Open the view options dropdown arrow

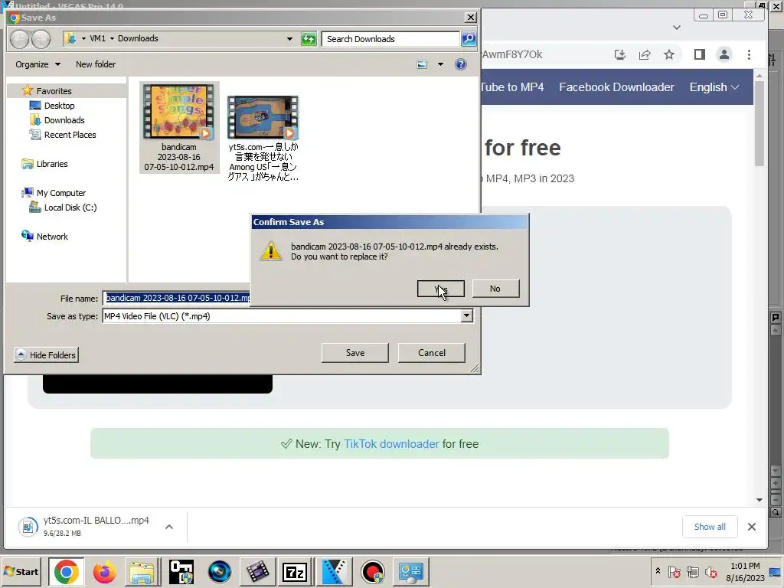(x=440, y=64)
